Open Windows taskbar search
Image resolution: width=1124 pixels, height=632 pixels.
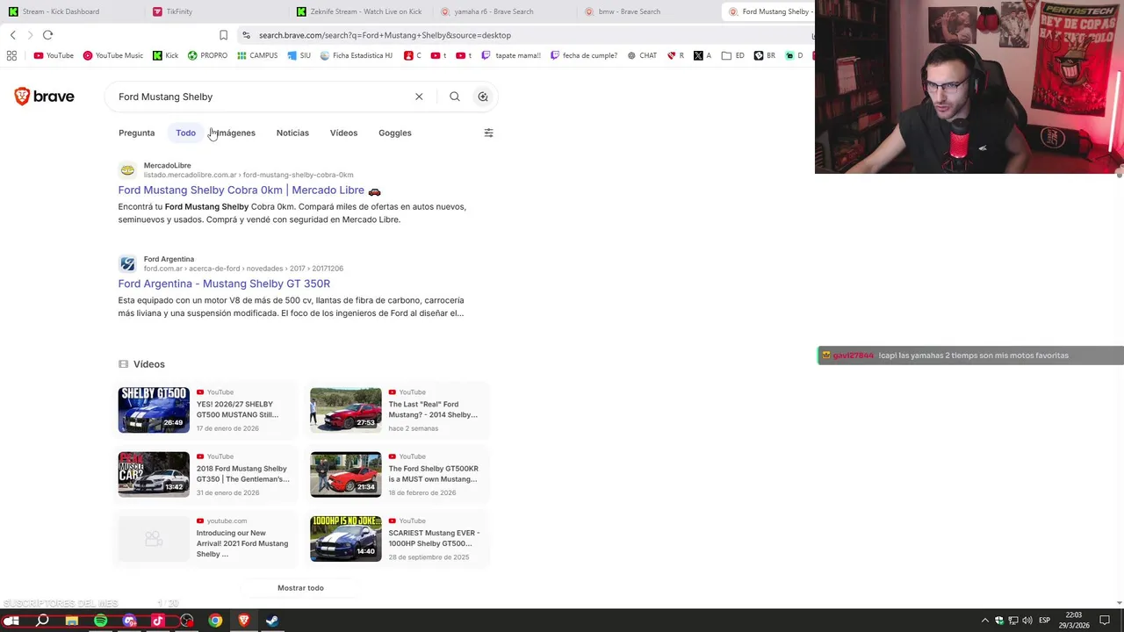coord(42,621)
